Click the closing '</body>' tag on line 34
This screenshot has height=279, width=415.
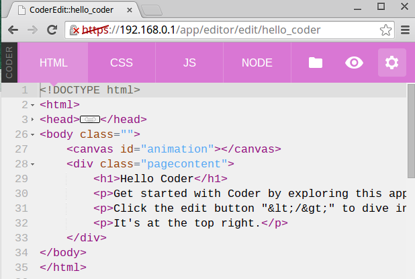pyautogui.click(x=63, y=253)
